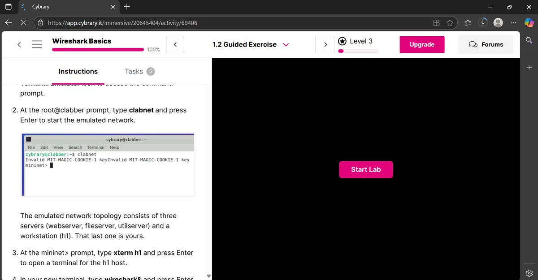This screenshot has height=280, width=538.
Task: Open the Copilot sidebar icon
Action: tap(529, 22)
